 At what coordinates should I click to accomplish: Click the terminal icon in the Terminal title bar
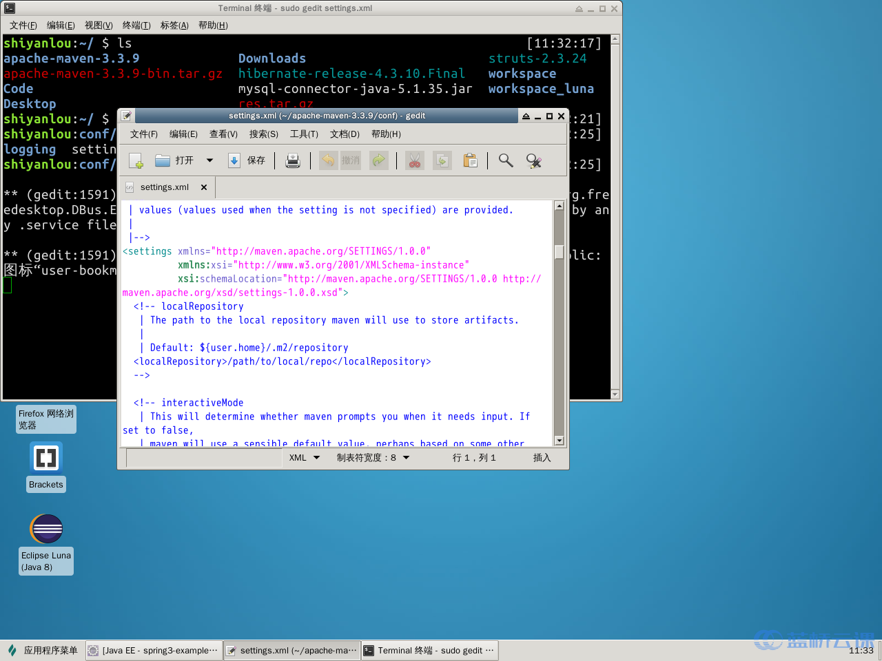(x=10, y=8)
